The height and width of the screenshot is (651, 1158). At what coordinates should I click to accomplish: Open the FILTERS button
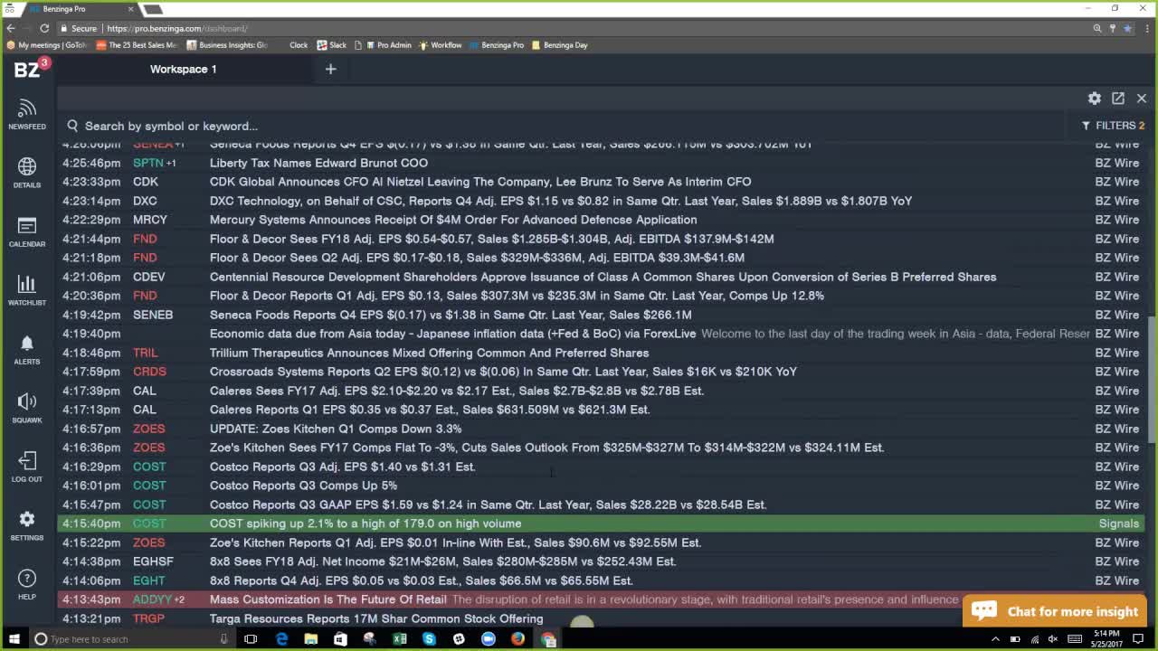click(x=1114, y=126)
